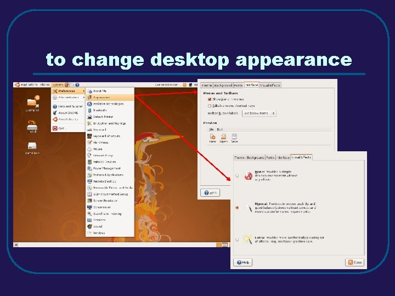The height and width of the screenshot is (296, 395).
Task: Switch to Background tab in Interface window
Action: (x=223, y=86)
